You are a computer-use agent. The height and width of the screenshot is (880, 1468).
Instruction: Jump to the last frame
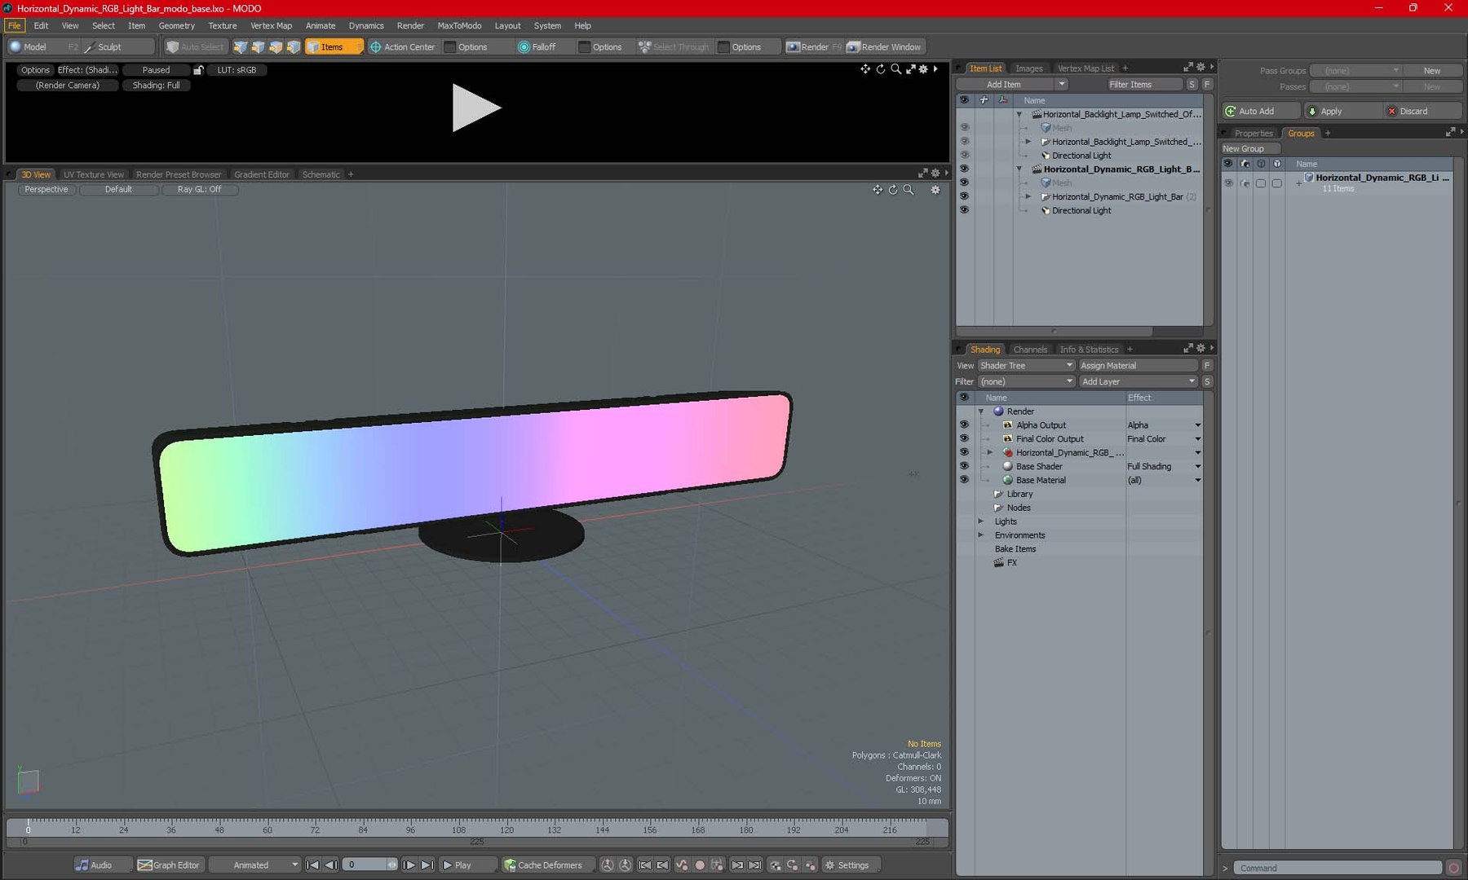tap(427, 865)
